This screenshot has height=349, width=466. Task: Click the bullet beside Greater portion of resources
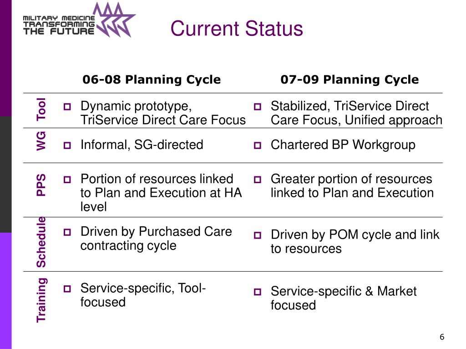(258, 179)
